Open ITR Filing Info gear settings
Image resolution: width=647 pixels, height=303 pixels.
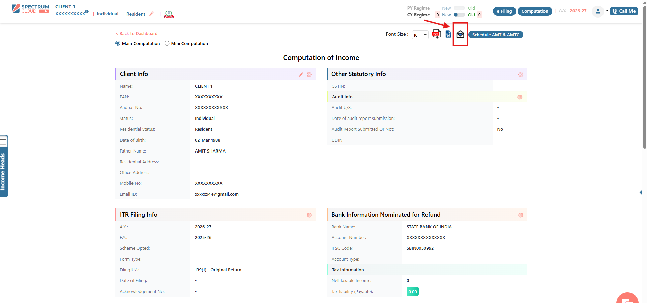point(309,215)
